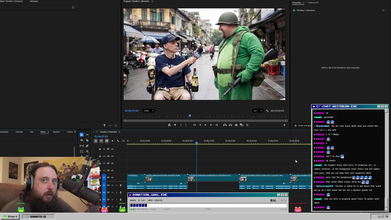Show hidden panel tabs overflow chevron
Viewport: 391px width, 220px height.
click(75, 132)
